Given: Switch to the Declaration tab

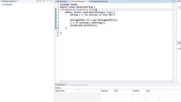Looking at the screenshot, I should click(x=83, y=85).
